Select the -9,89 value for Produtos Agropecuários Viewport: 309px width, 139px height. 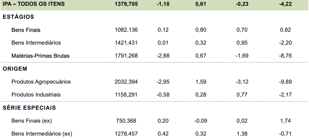click(285, 82)
